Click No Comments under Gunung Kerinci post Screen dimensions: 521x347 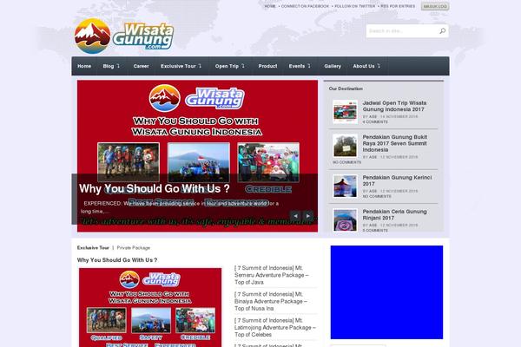377,197
